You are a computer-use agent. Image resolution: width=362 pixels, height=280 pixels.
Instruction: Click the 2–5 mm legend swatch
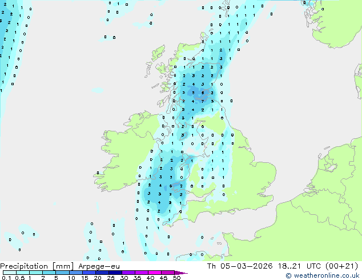click(49, 273)
